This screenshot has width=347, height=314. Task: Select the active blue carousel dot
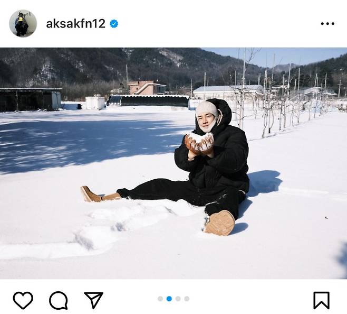(x=169, y=299)
